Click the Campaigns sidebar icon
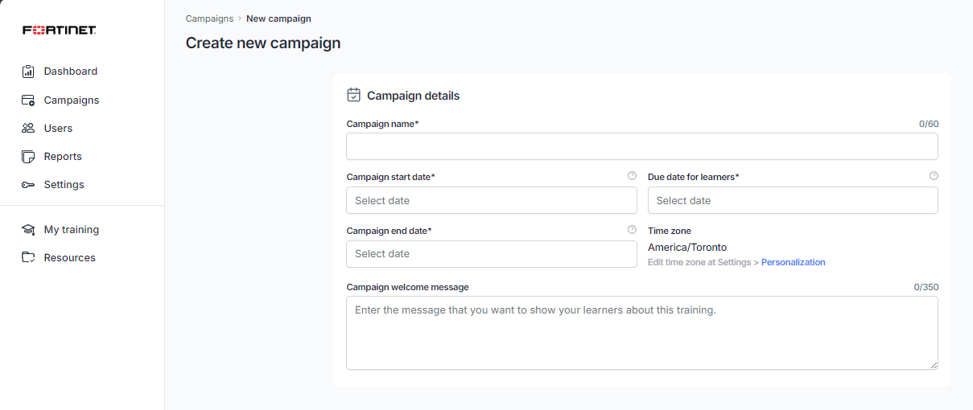Screen dimensions: 973x410 (28, 100)
